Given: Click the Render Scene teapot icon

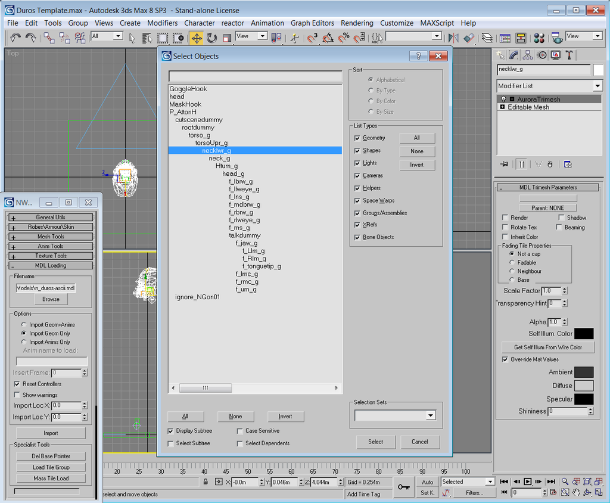Looking at the screenshot, I should pyautogui.click(x=556, y=38).
